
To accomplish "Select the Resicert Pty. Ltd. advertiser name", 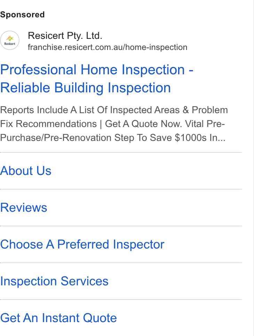I will 65,35.
